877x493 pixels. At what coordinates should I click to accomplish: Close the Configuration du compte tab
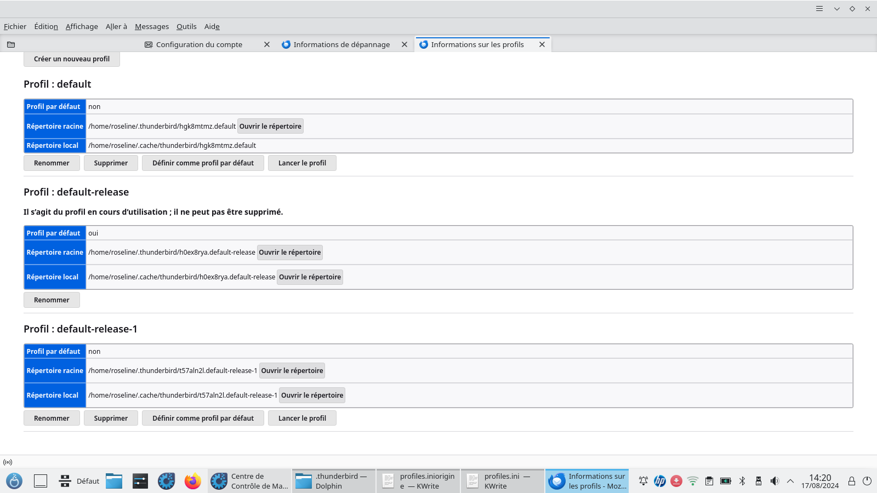click(x=267, y=44)
